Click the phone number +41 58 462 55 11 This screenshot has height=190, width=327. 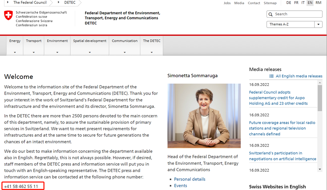[21, 186]
